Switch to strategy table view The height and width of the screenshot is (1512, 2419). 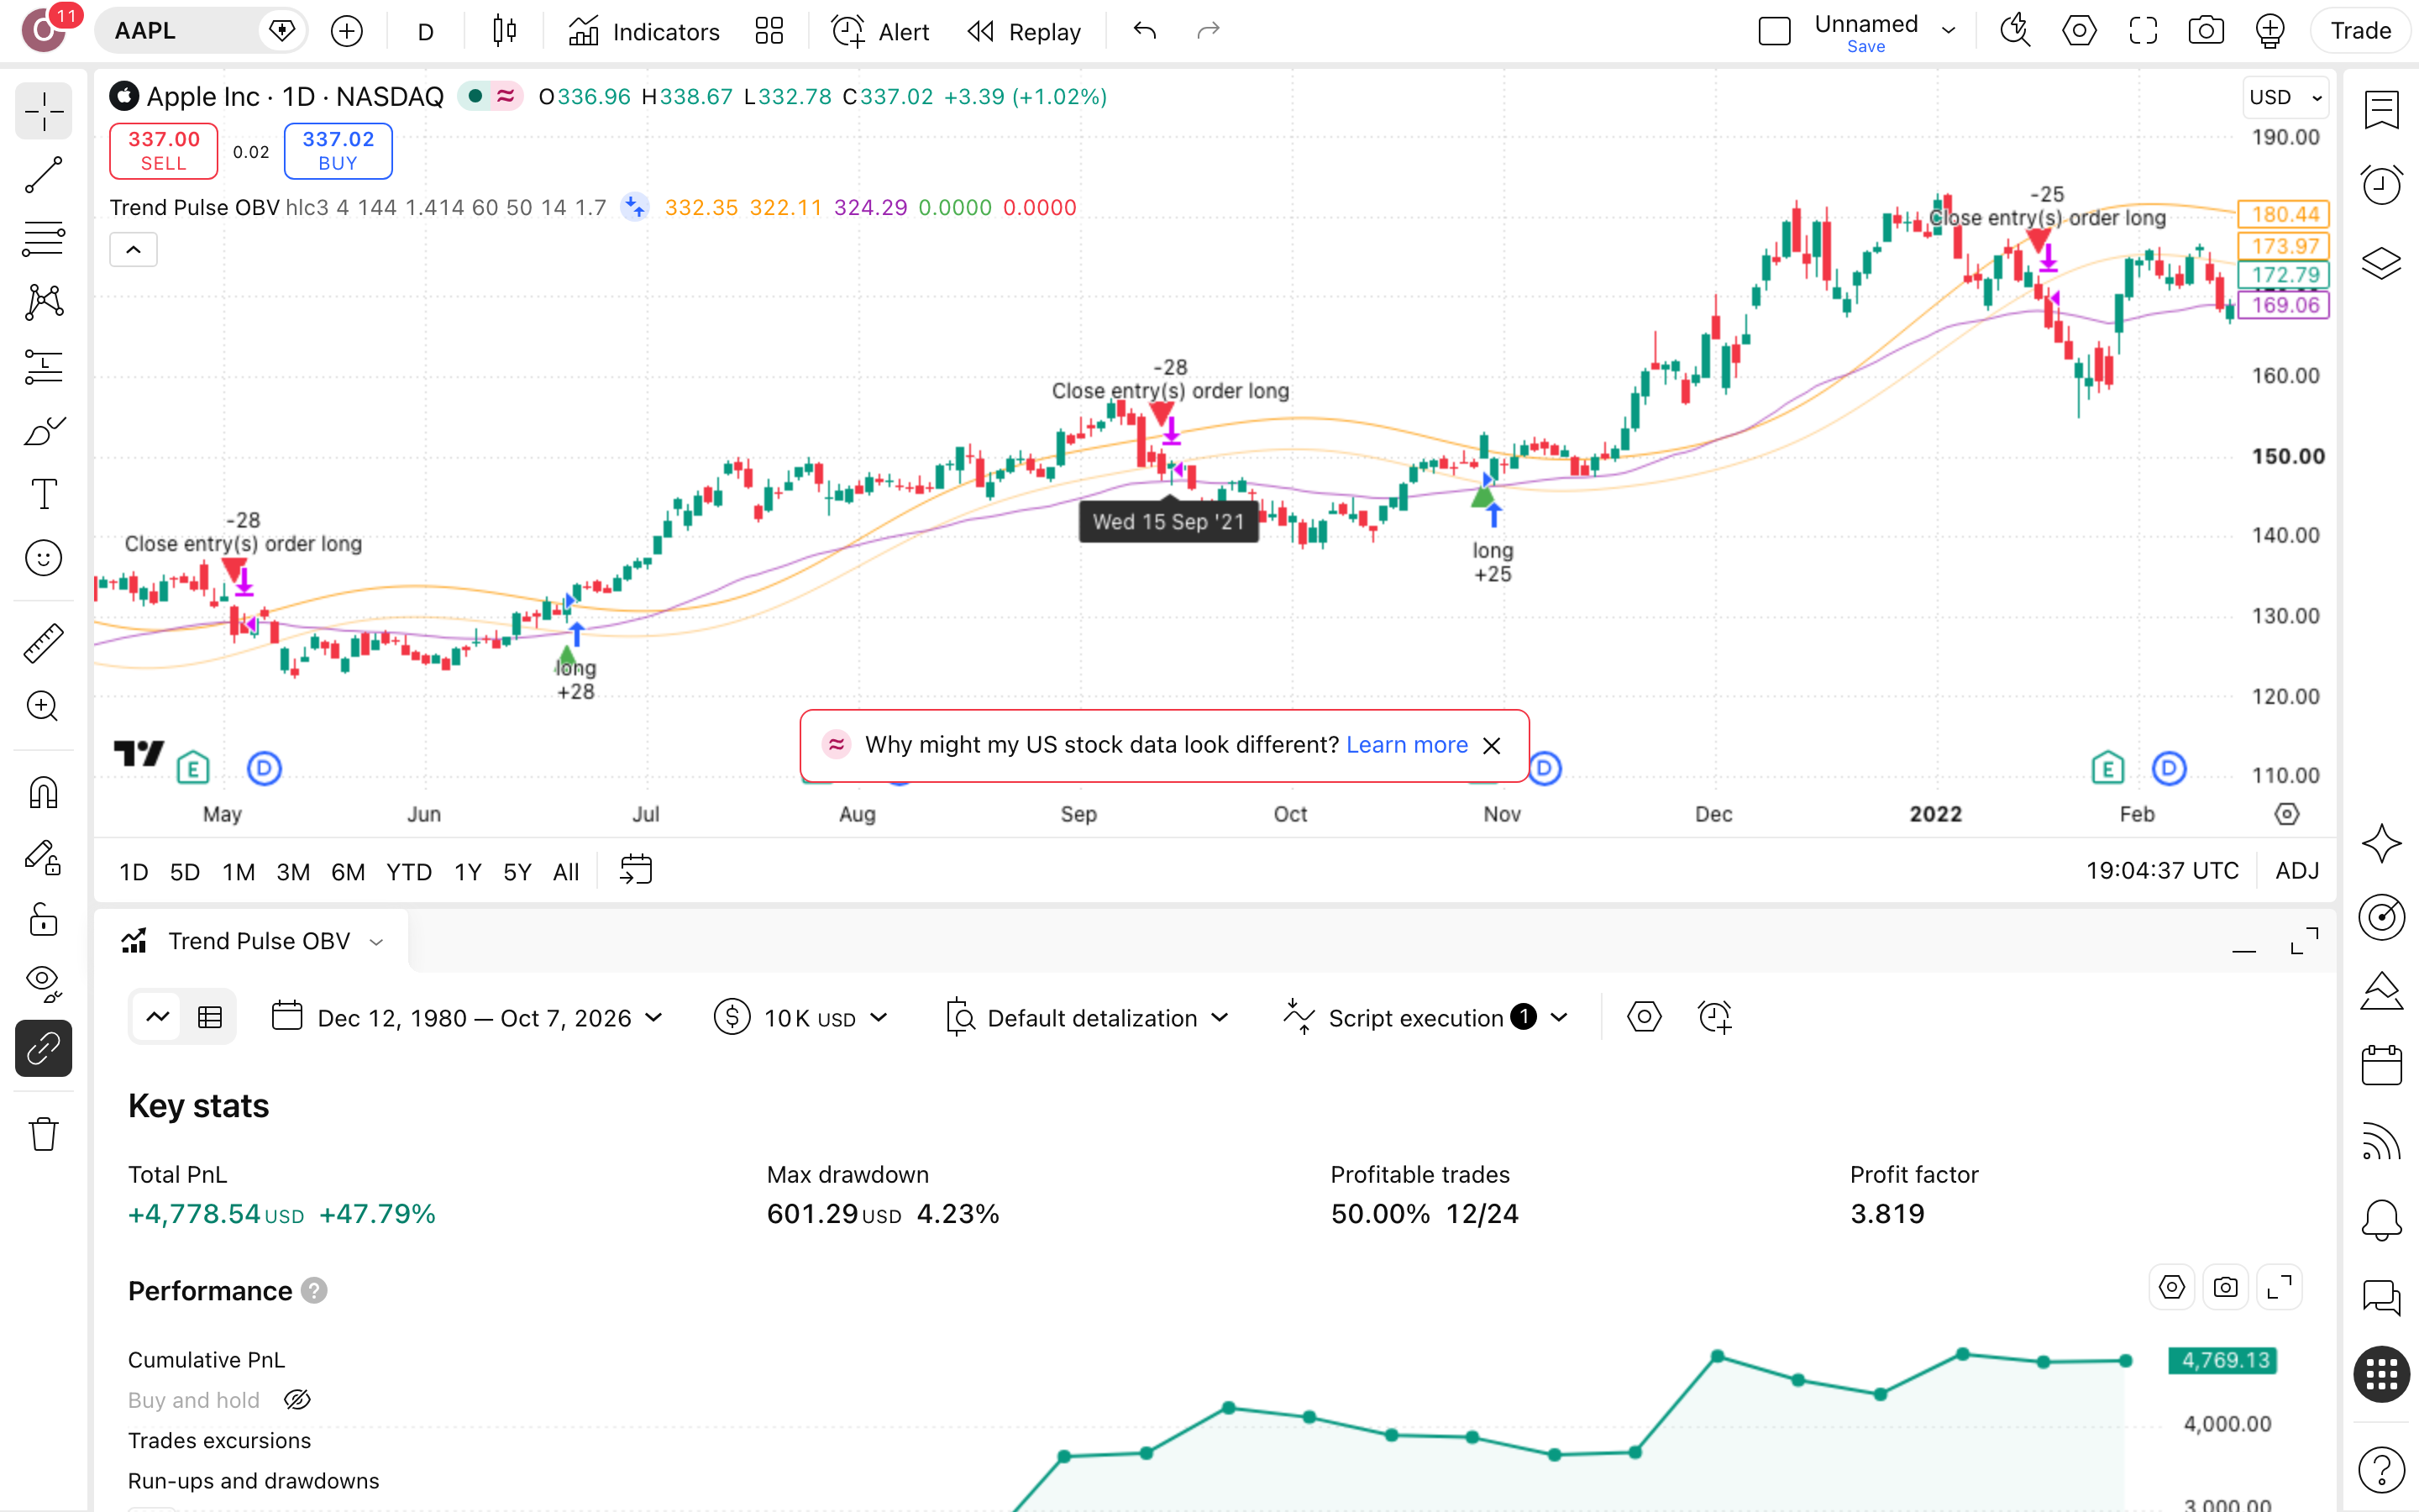pos(210,1018)
